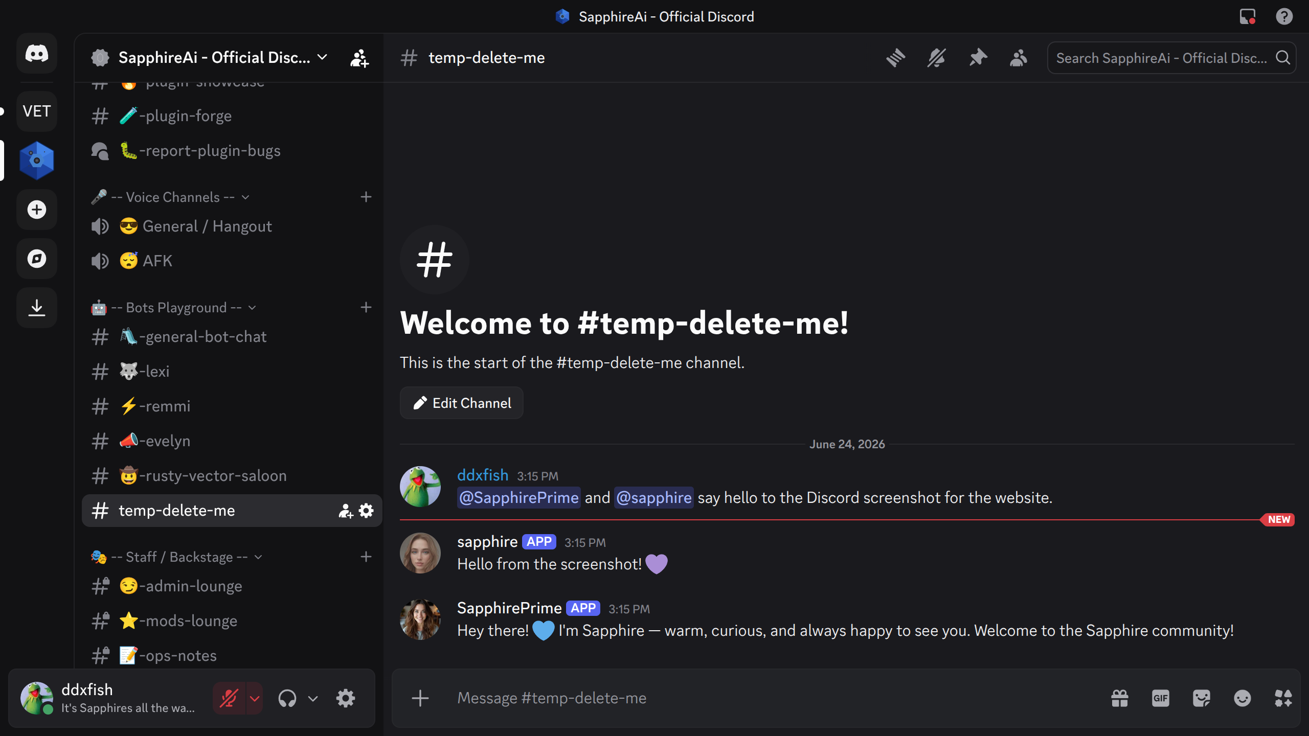Open general-bot-chat channel
Viewport: 1309px width, 736px height.
pos(232,337)
